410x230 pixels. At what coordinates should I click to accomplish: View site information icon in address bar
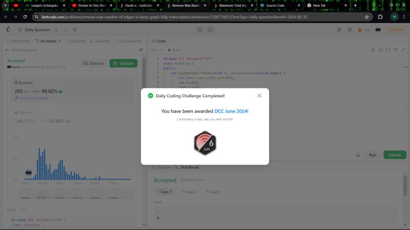pyautogui.click(x=36, y=17)
